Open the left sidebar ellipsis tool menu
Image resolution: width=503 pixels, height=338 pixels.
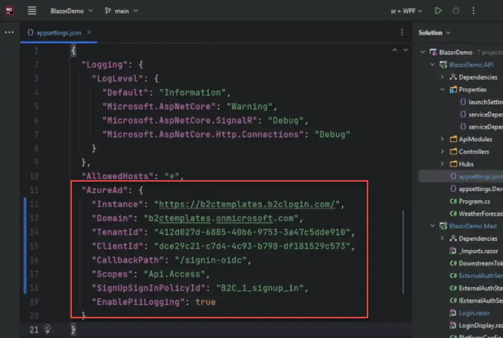click(x=9, y=33)
